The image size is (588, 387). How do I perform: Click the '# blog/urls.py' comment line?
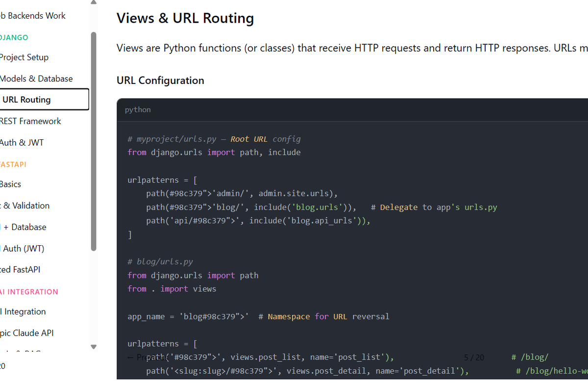pyautogui.click(x=160, y=261)
